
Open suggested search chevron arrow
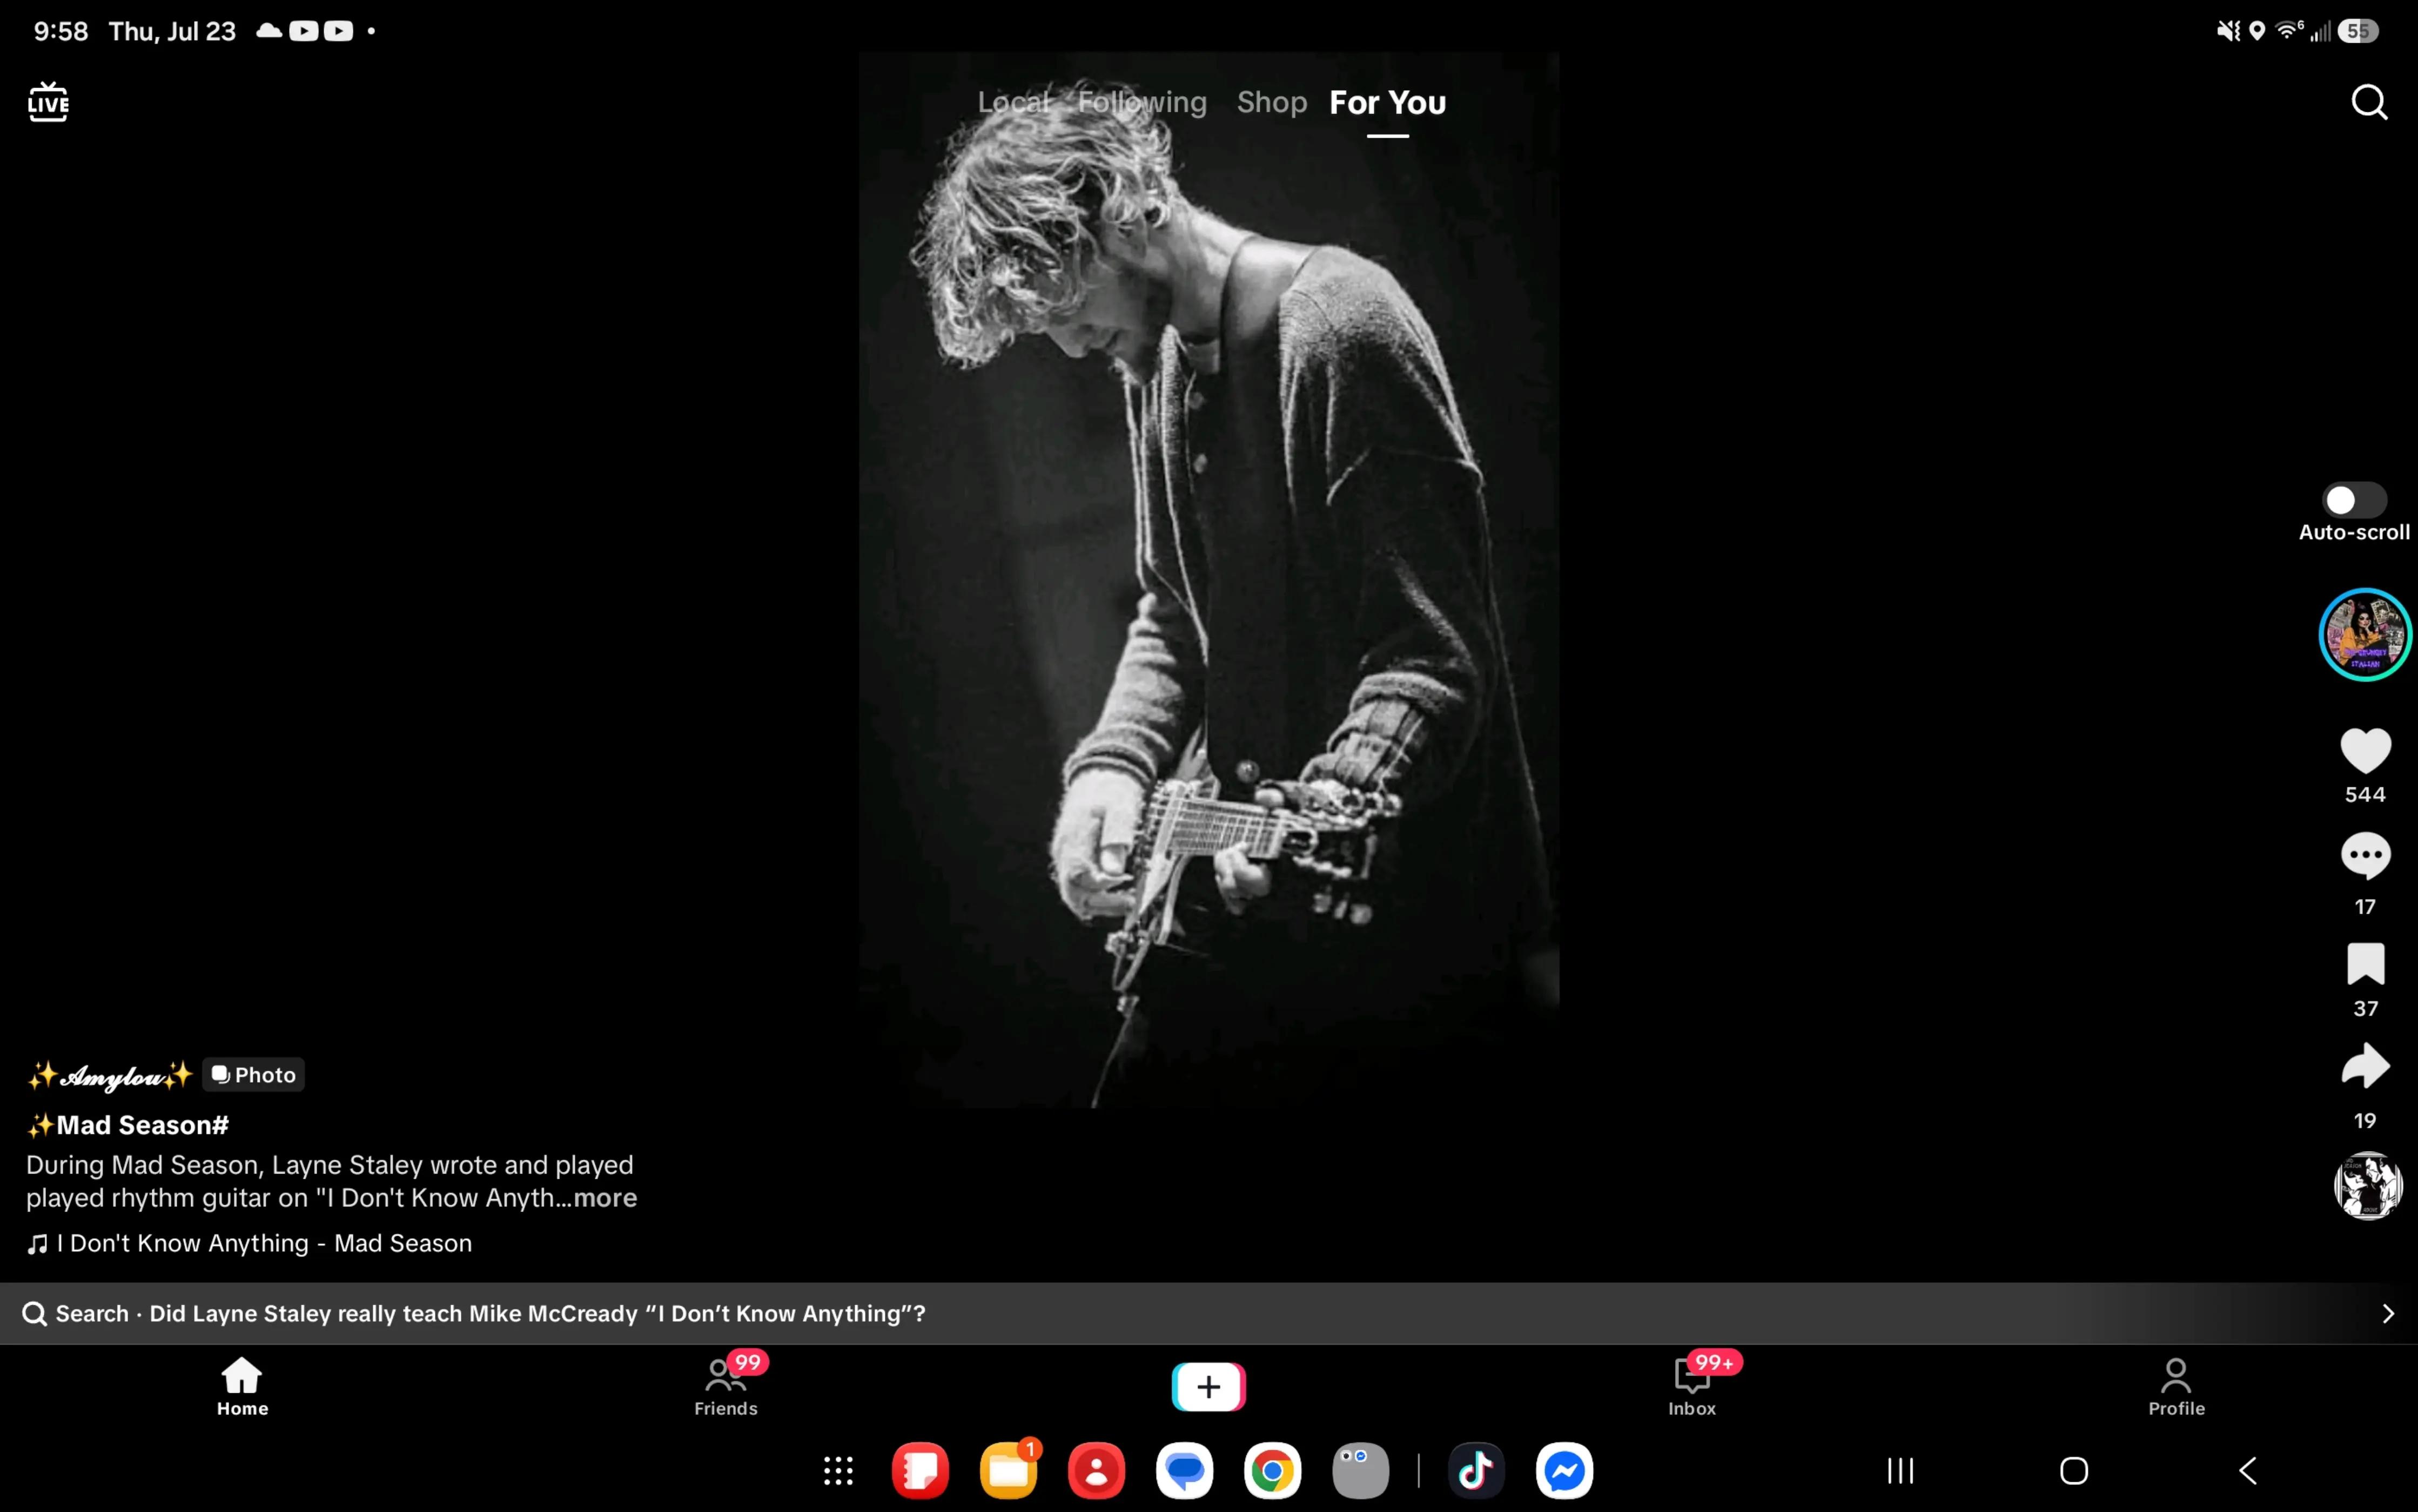(2388, 1314)
